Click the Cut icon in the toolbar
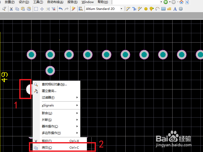Image resolution: width=203 pixels, height=152 pixels. coord(11,9)
